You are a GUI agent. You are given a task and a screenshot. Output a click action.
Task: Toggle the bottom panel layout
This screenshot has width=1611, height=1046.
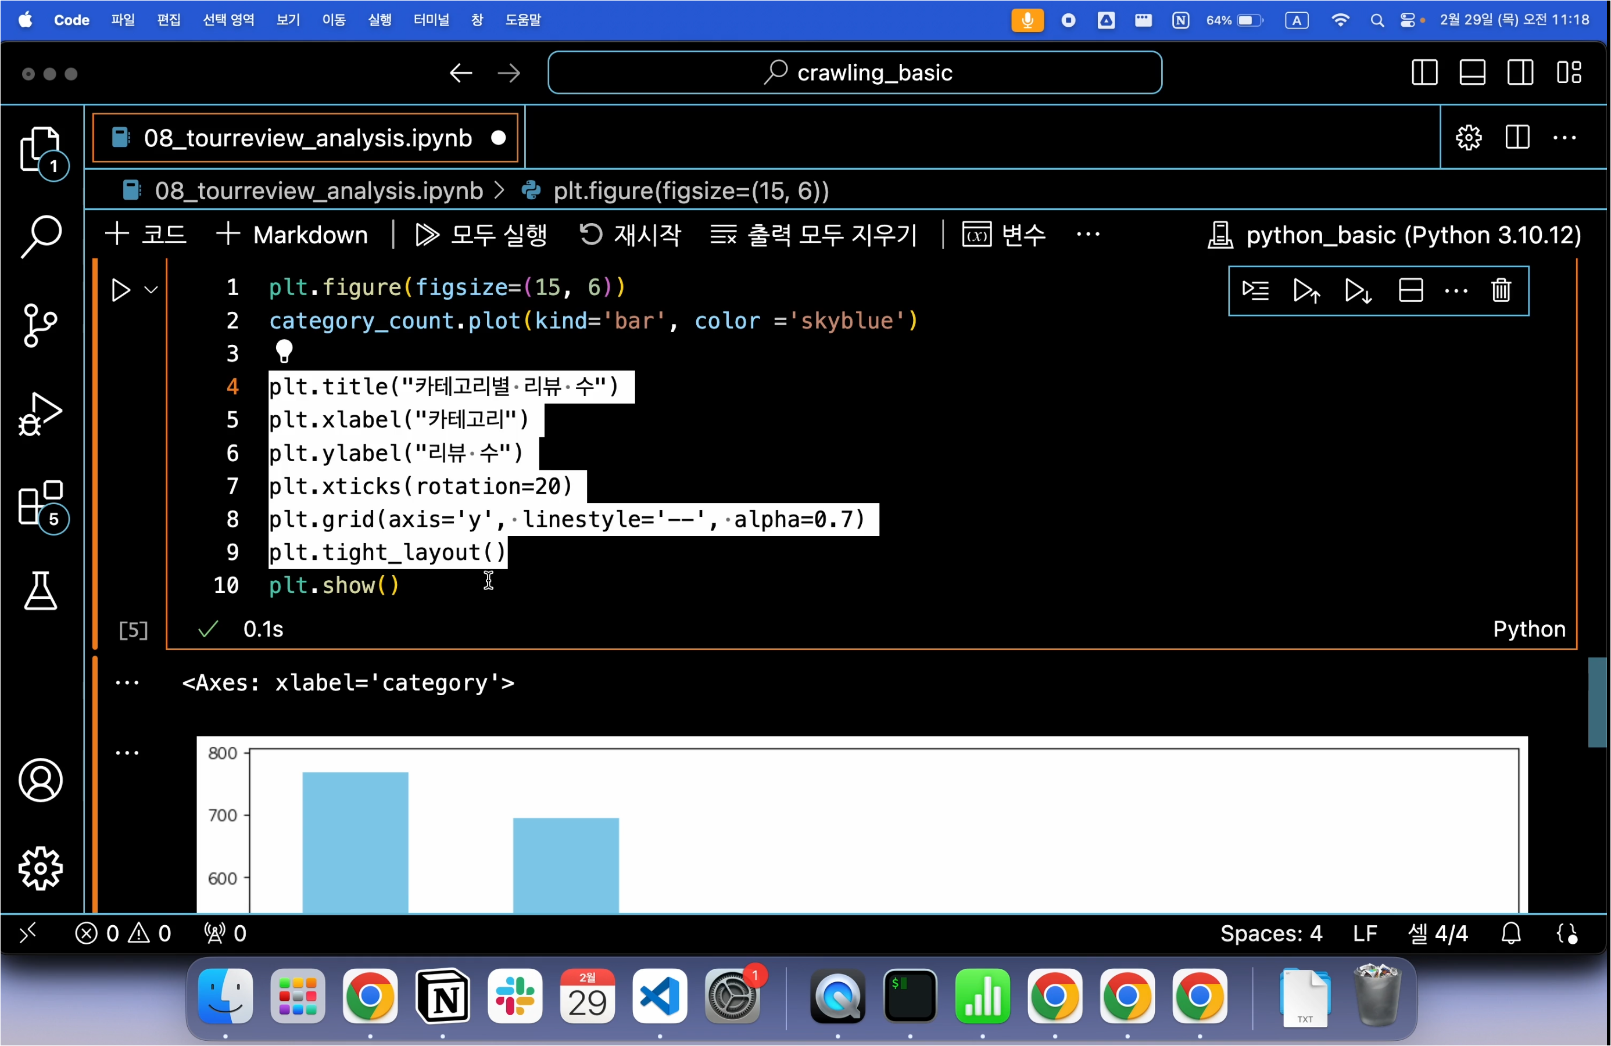coord(1472,73)
